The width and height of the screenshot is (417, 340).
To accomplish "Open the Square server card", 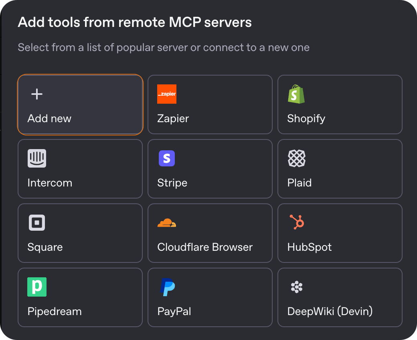I will coord(80,233).
